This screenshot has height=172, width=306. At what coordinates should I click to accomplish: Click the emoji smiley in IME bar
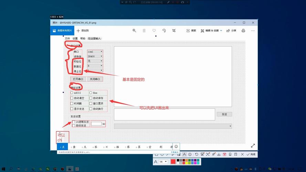click(176, 147)
